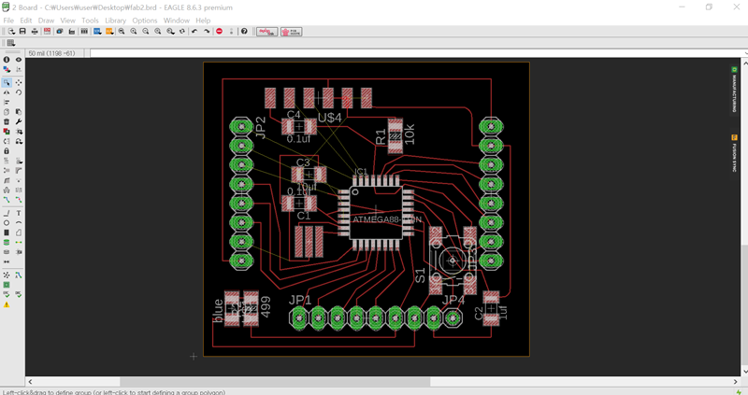Select the Move tool
This screenshot has width=748, height=395.
19,82
